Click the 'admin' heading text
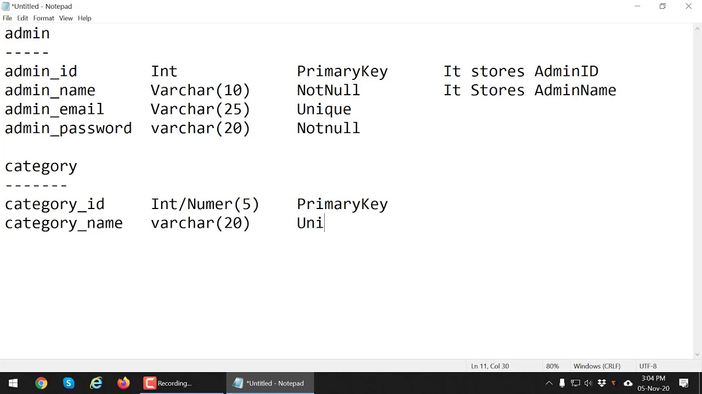Viewport: 702px width, 394px height. (27, 33)
